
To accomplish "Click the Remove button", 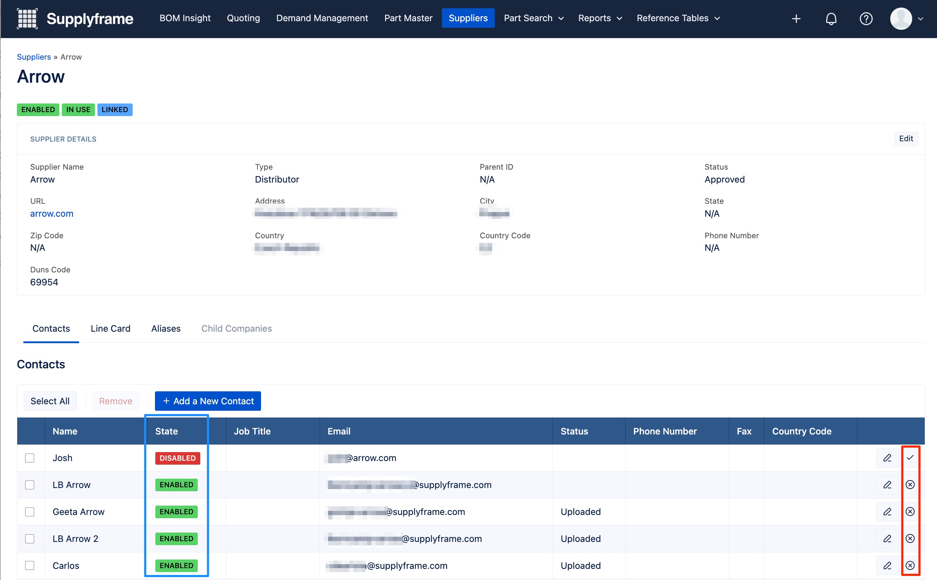I will (x=115, y=401).
